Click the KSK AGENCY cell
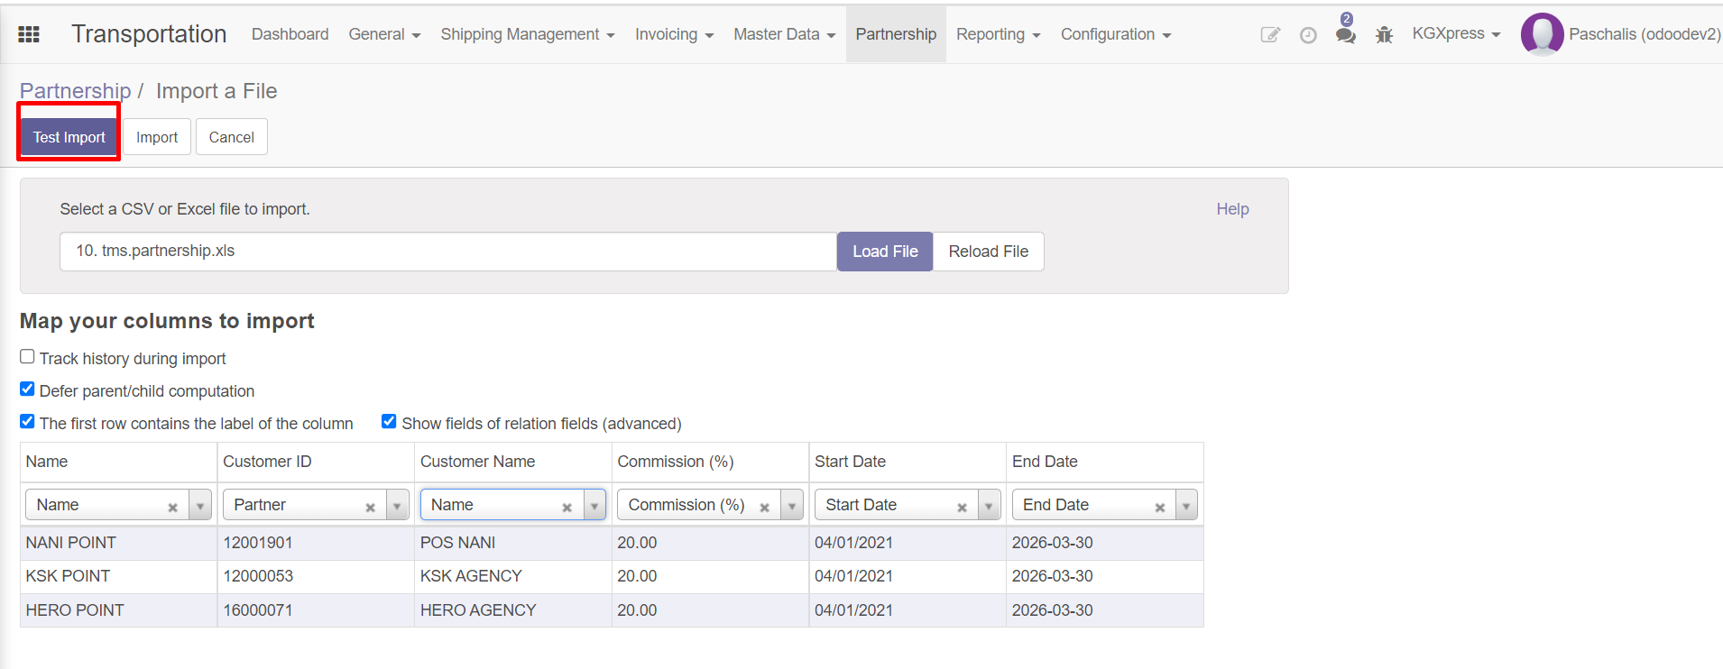Image resolution: width=1723 pixels, height=669 pixels. point(513,576)
